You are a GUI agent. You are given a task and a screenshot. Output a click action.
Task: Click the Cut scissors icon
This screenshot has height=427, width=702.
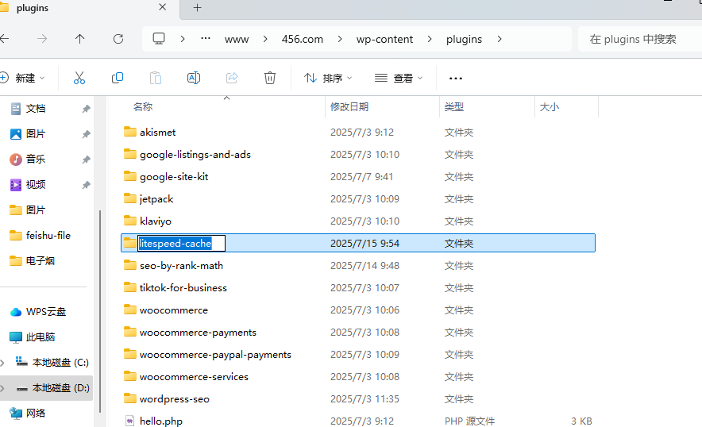[79, 78]
